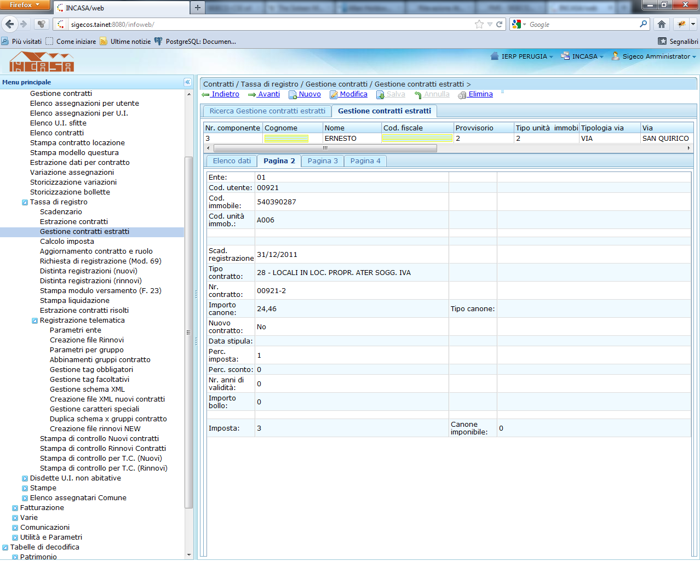
Task: Click the PostgreSQL bookmark elephant icon
Action: coord(158,41)
